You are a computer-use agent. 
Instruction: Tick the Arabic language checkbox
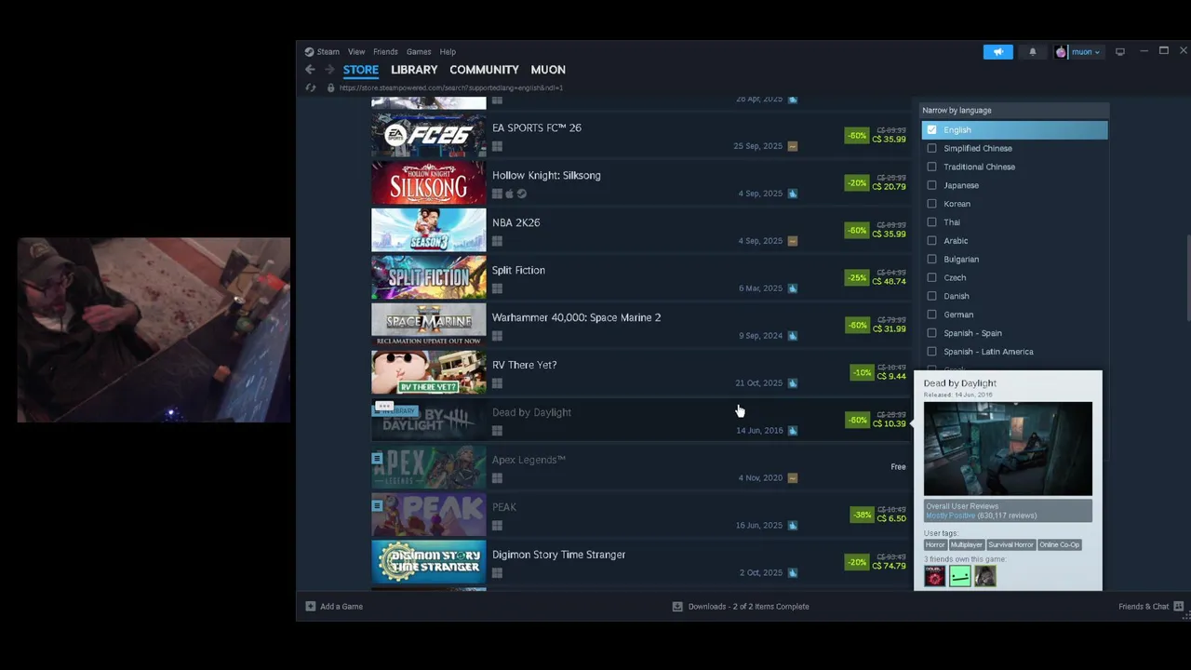tap(931, 241)
